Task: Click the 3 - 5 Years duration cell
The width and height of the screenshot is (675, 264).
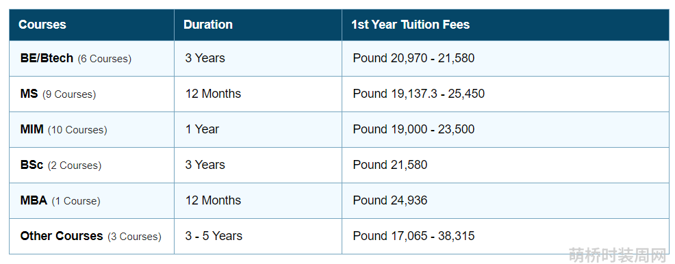Action: click(x=214, y=236)
